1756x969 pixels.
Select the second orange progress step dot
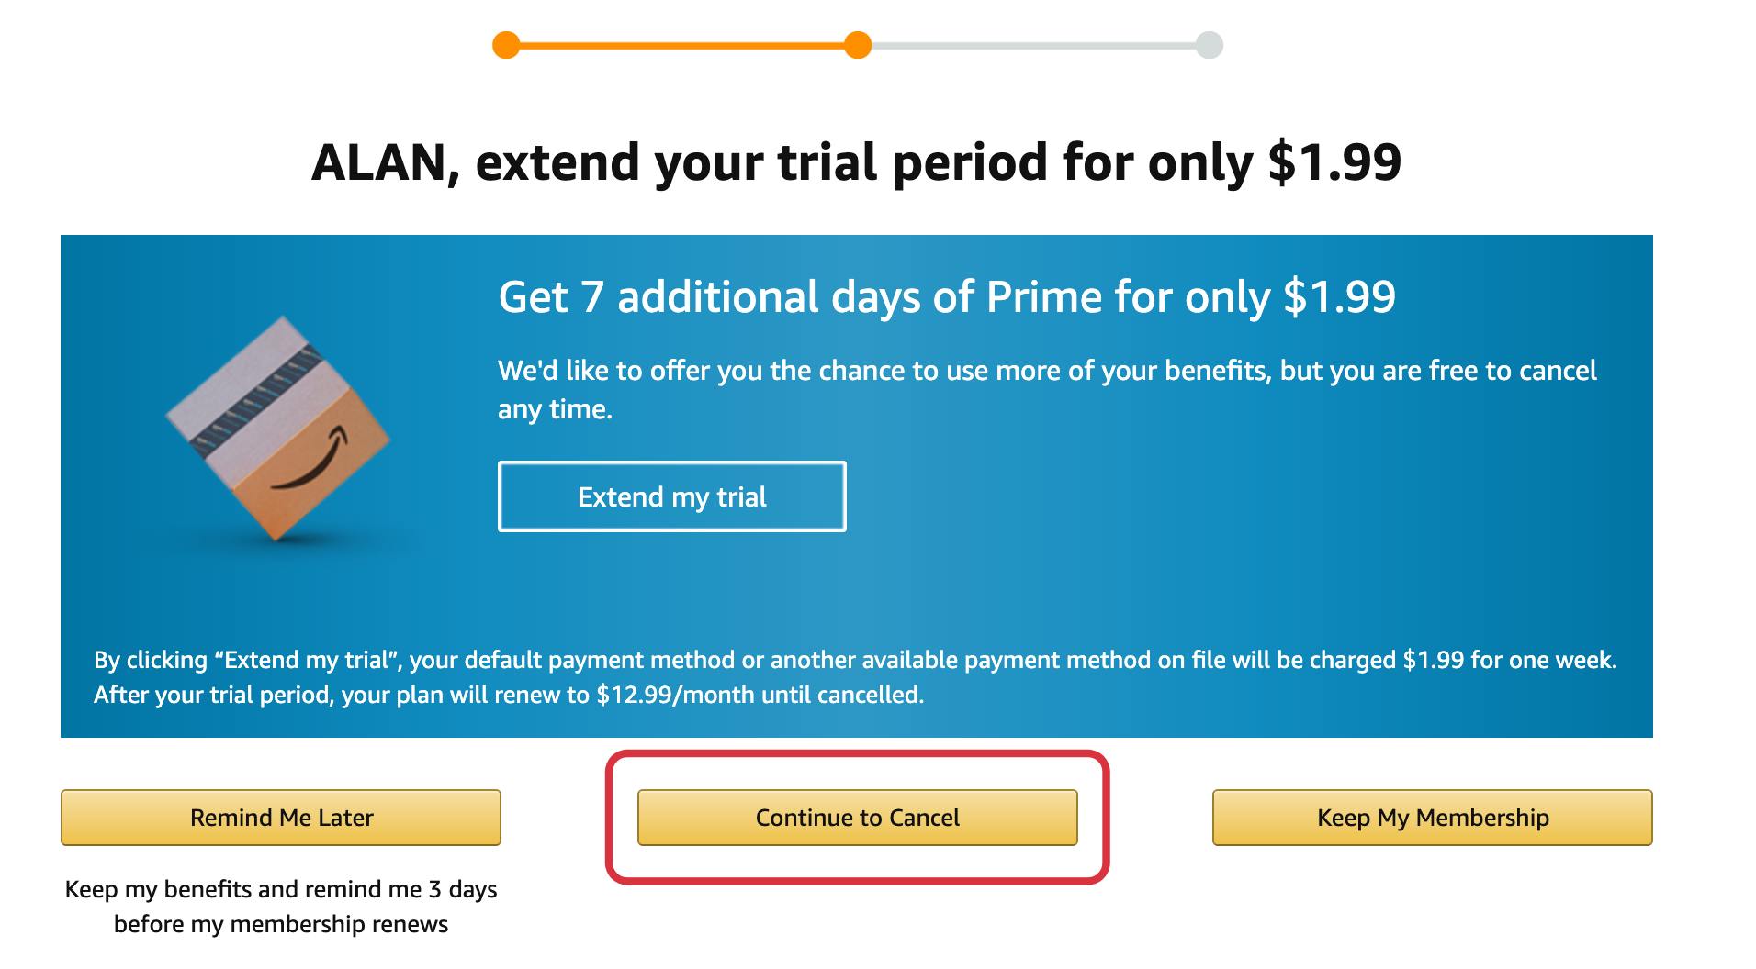pyautogui.click(x=858, y=45)
